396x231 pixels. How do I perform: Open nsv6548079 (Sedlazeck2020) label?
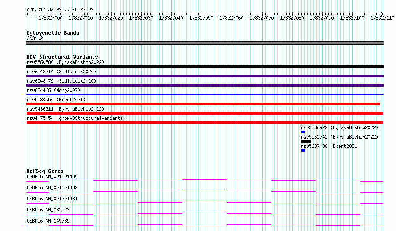61,81
